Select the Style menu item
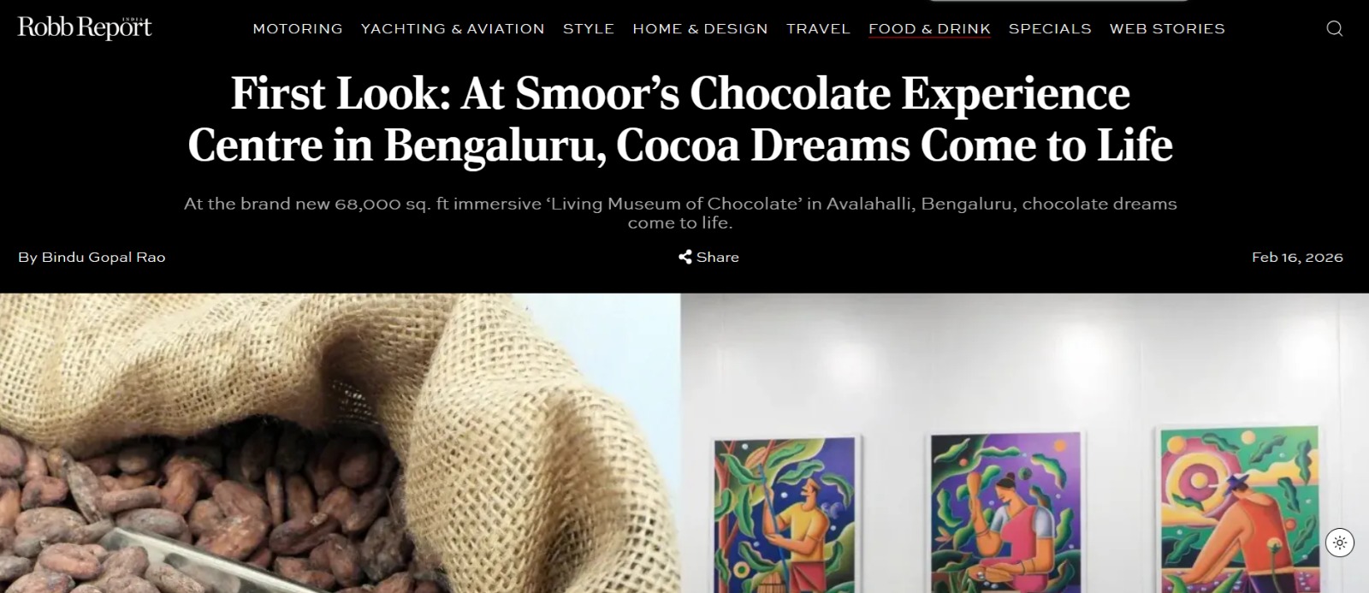1369x593 pixels. coord(589,29)
